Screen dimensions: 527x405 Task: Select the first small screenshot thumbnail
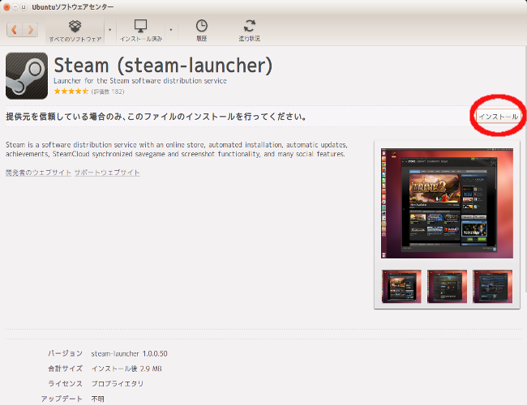coord(401,286)
